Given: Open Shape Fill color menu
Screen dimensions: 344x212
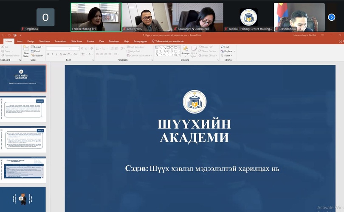Looking at the screenshot, I should tap(206, 47).
